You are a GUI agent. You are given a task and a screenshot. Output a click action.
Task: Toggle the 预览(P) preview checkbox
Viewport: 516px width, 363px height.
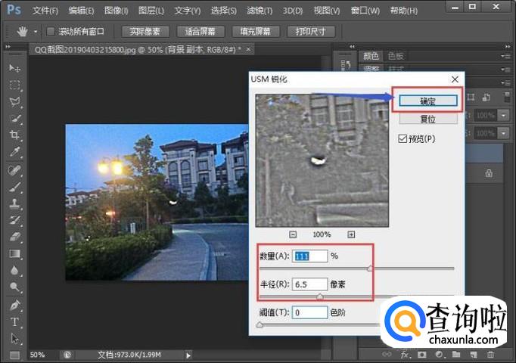click(x=403, y=138)
